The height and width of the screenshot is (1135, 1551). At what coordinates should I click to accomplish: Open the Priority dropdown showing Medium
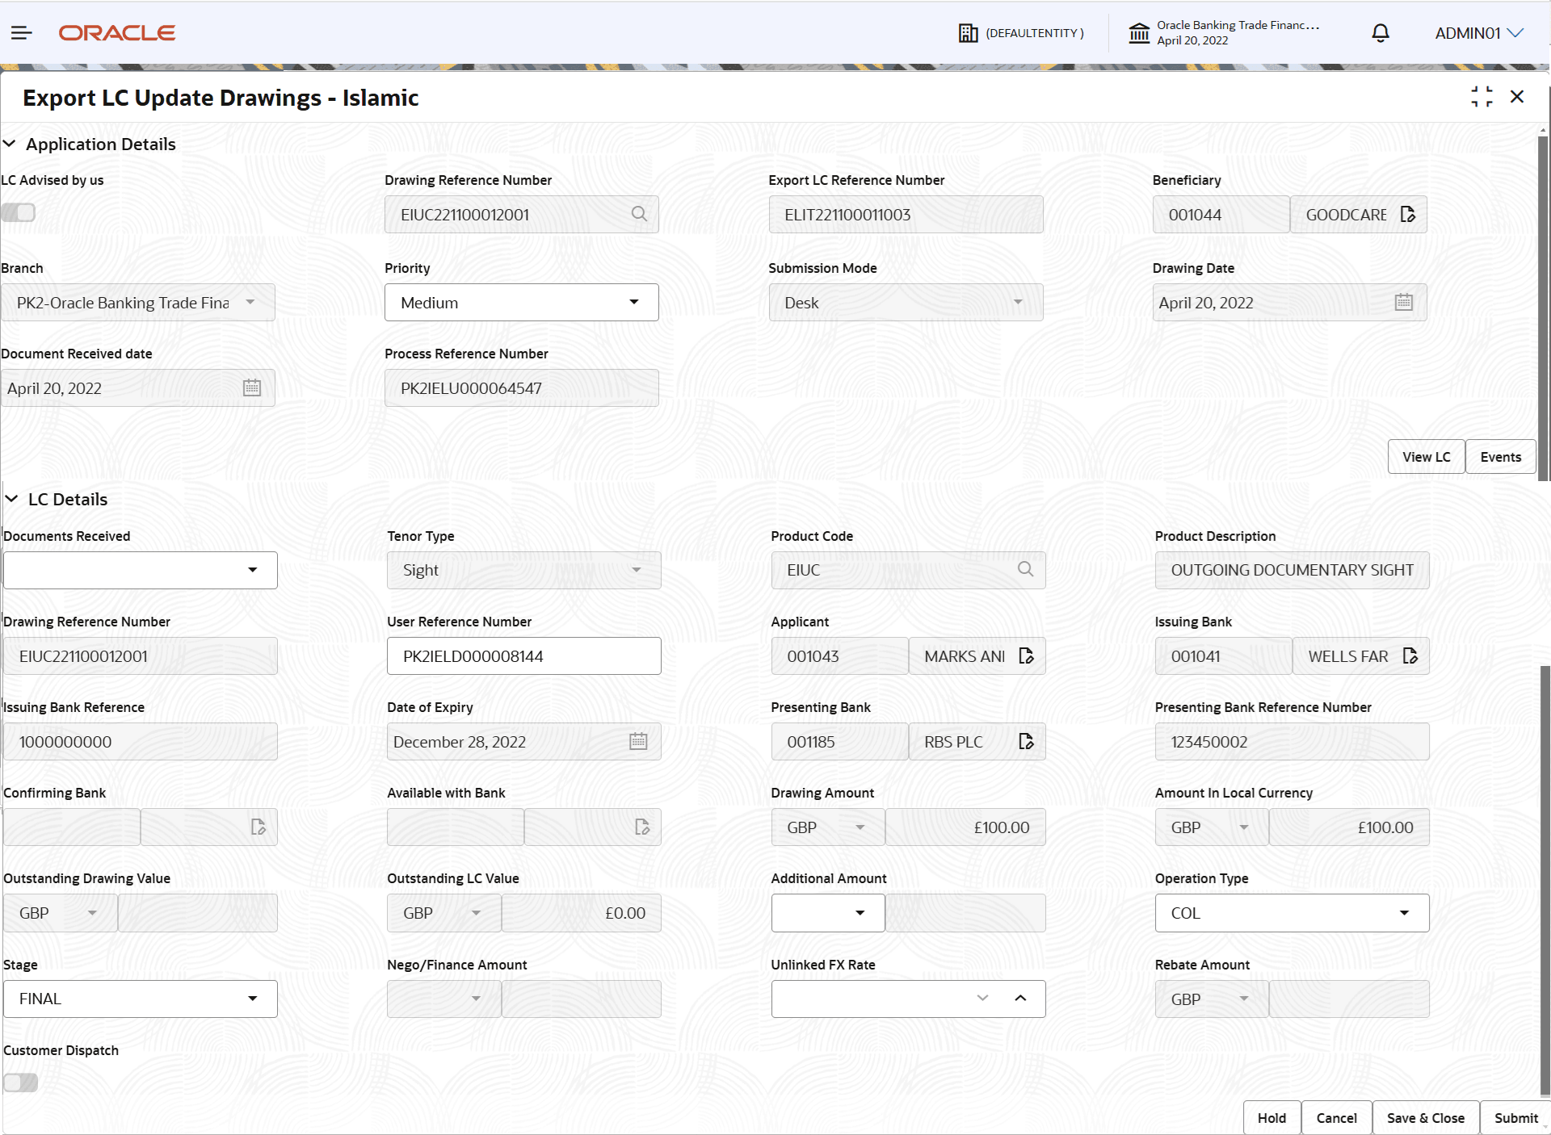tap(521, 302)
